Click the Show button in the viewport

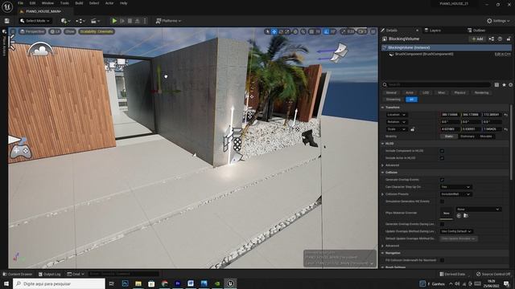(70, 31)
